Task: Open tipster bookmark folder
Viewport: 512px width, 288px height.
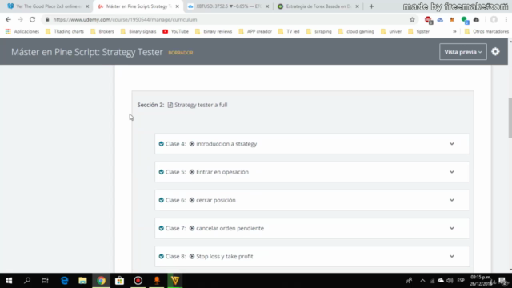Action: click(419, 31)
